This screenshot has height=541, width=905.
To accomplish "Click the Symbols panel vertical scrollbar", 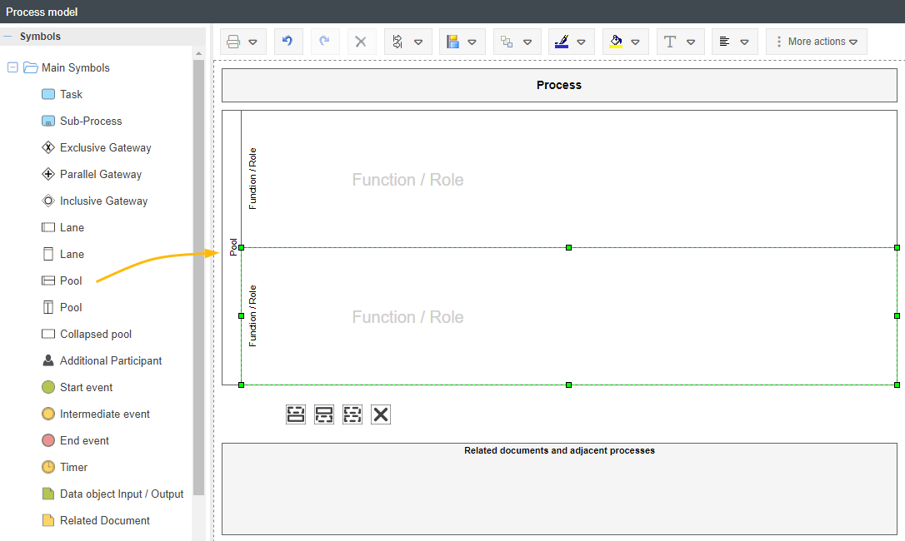I will tap(198, 275).
